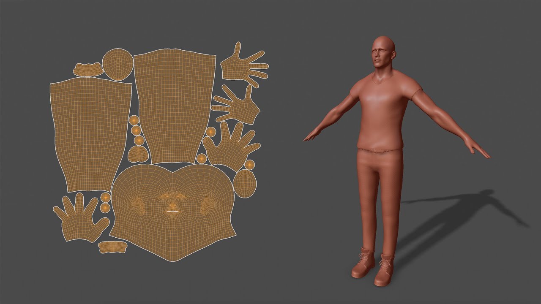Viewport: 541px width, 304px height.
Task: Select the small ragged UV island under the face
Action: (x=112, y=247)
